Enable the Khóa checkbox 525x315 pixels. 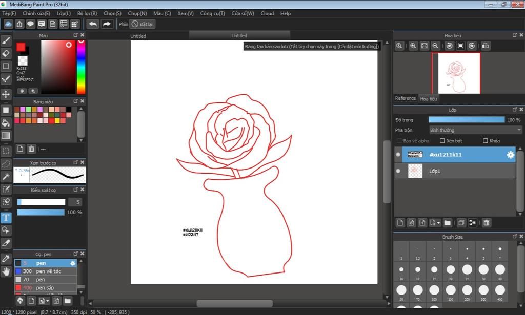[x=485, y=141]
